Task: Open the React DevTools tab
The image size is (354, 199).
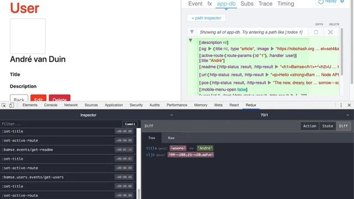Action: point(234,105)
